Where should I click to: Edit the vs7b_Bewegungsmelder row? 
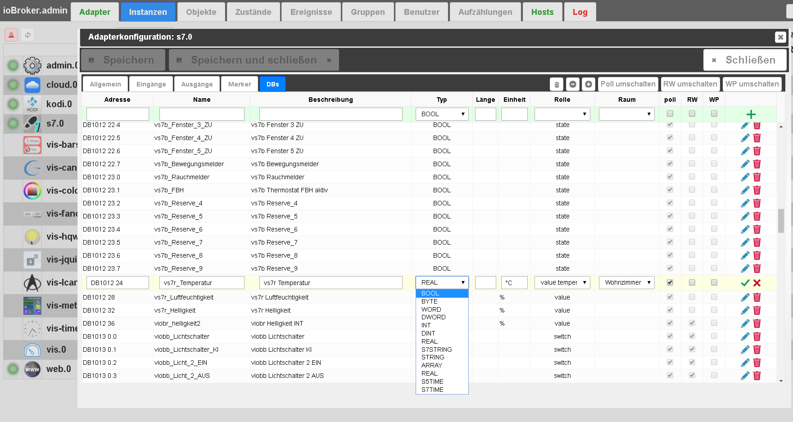click(x=745, y=164)
